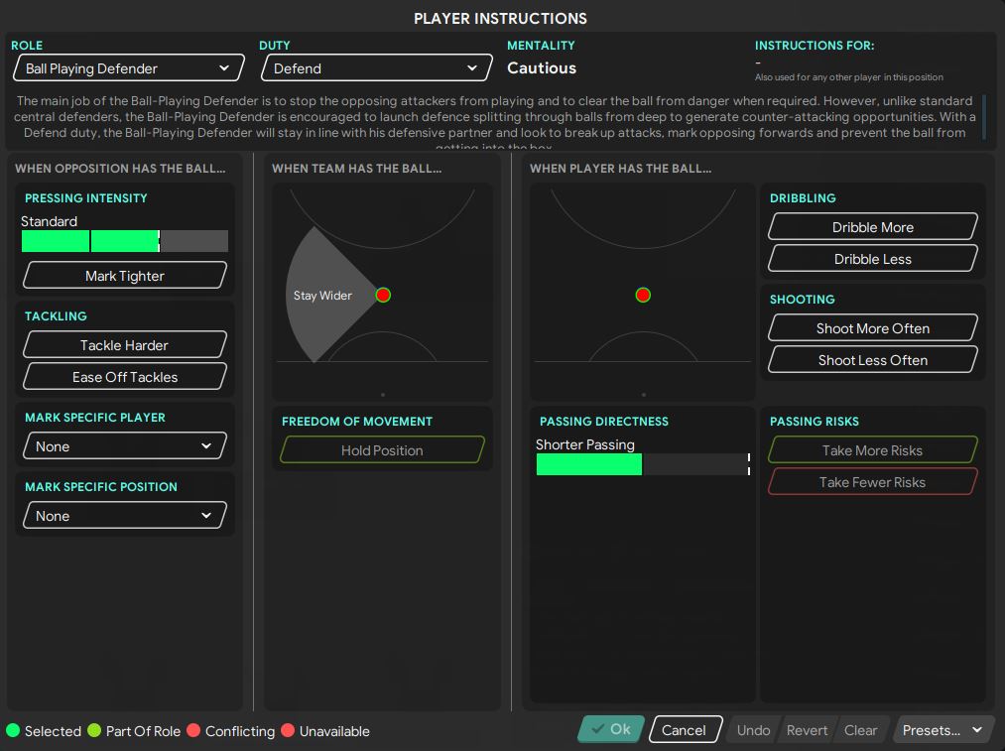This screenshot has width=1005, height=751.
Task: Enable Shoot Less Often
Action: (x=873, y=360)
